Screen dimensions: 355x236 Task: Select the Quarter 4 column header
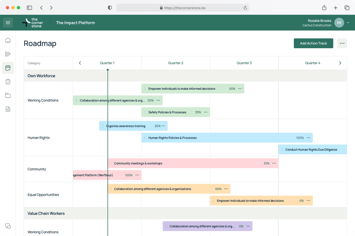tap(313, 63)
